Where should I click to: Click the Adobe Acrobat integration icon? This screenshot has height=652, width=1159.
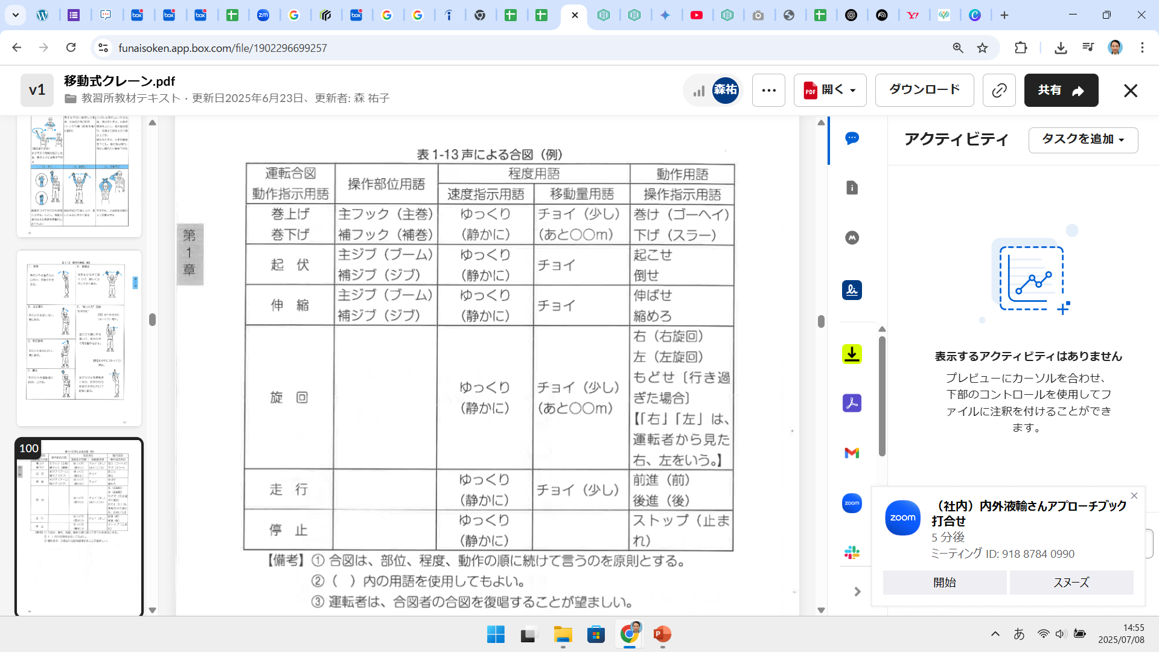[852, 403]
